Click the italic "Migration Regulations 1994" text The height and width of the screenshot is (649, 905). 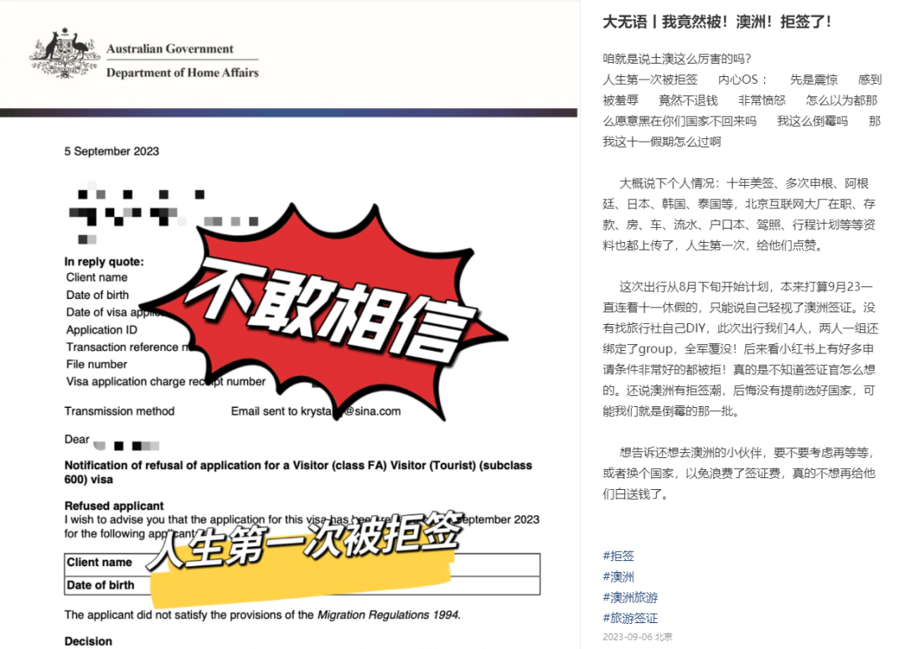tap(387, 615)
